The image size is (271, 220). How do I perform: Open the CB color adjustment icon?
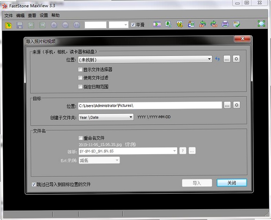coord(191,24)
